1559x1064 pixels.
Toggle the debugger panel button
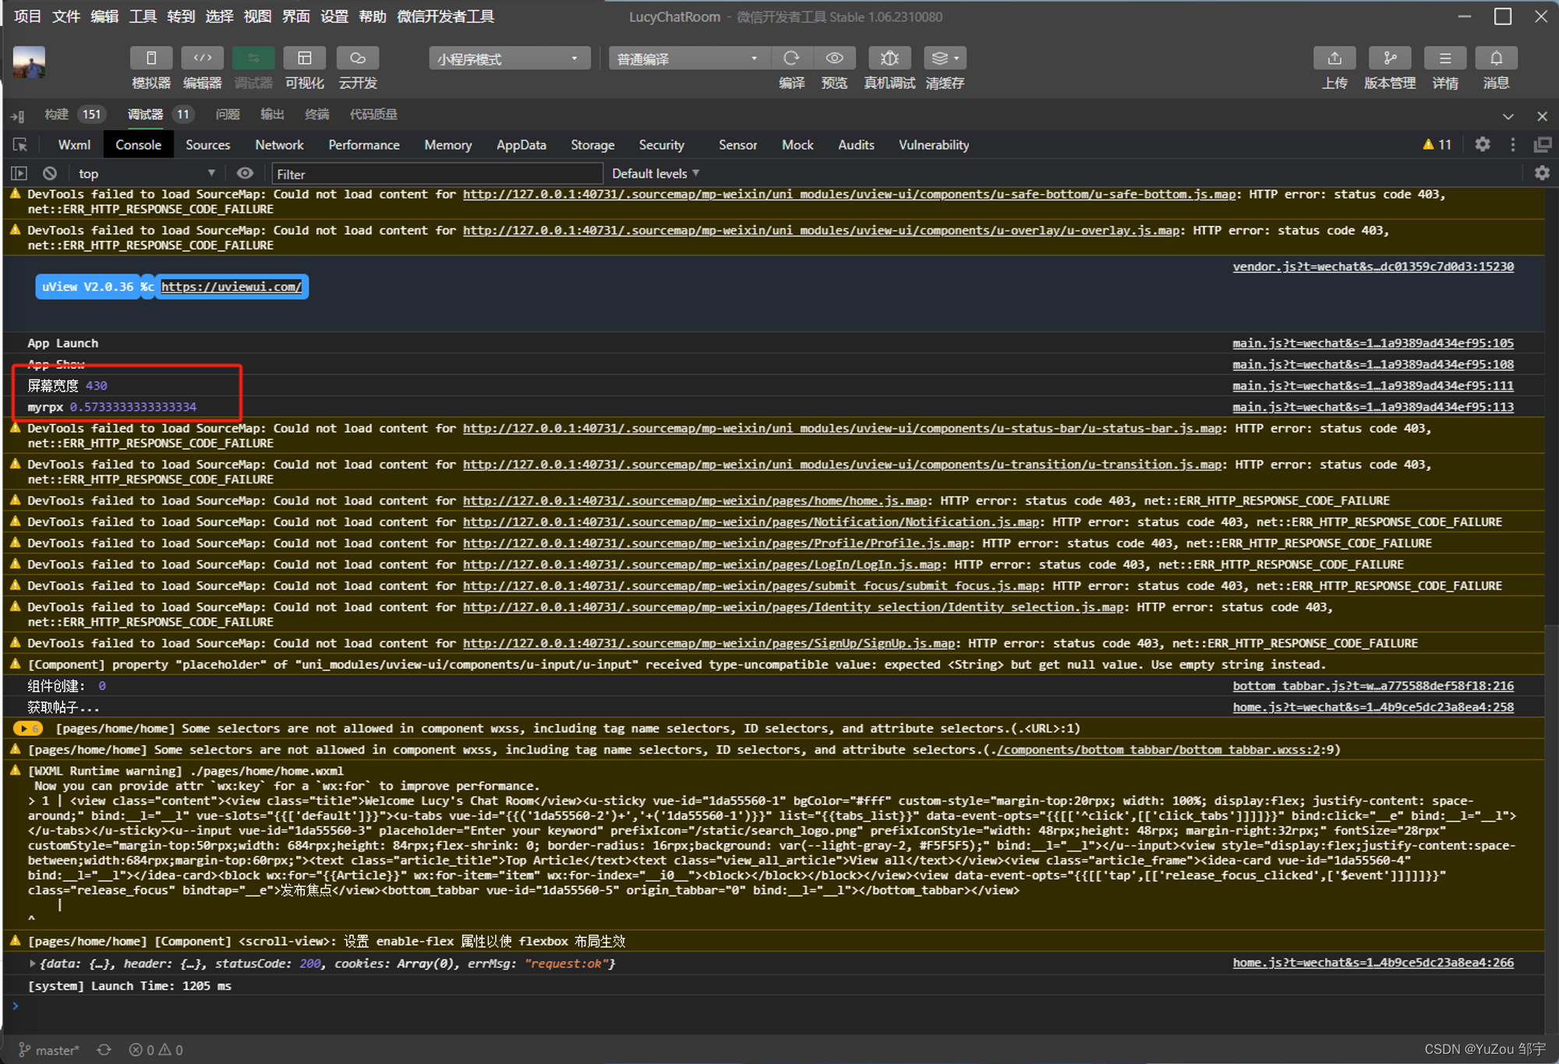[x=253, y=58]
